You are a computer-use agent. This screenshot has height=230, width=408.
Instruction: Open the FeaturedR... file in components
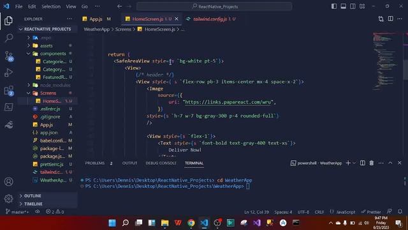pyautogui.click(x=48, y=77)
